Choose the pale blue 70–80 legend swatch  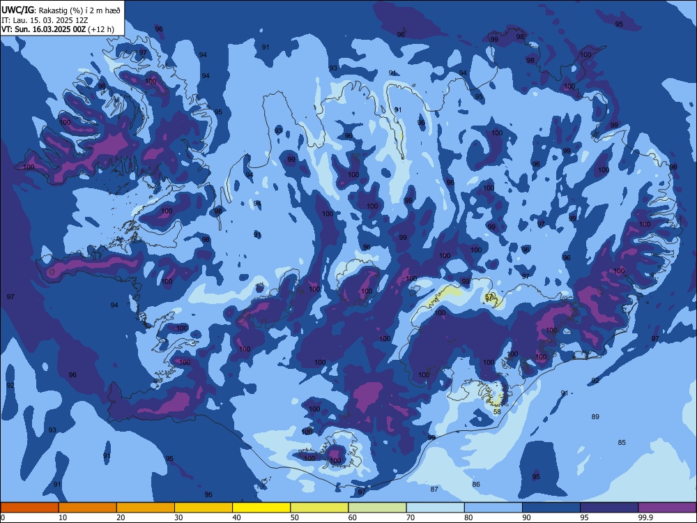(x=435, y=508)
